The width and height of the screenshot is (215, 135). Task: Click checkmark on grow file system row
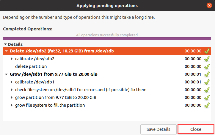click(x=207, y=105)
